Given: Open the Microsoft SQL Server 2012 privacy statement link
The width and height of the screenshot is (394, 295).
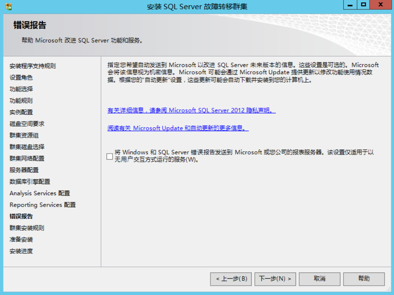Looking at the screenshot, I should (x=191, y=111).
